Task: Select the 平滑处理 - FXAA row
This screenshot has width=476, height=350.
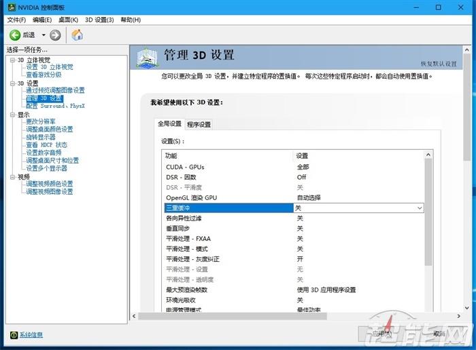Action: (294, 239)
